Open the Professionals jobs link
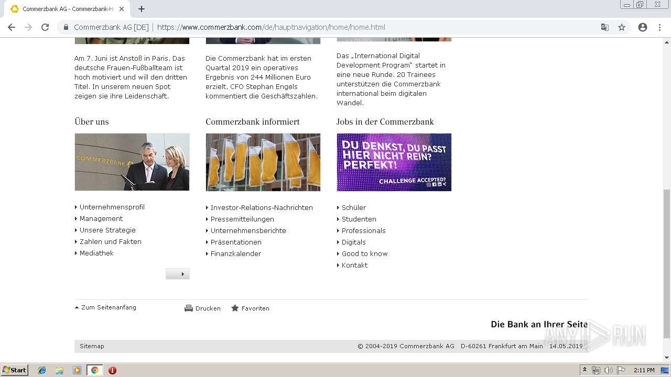This screenshot has width=671, height=377. [363, 231]
